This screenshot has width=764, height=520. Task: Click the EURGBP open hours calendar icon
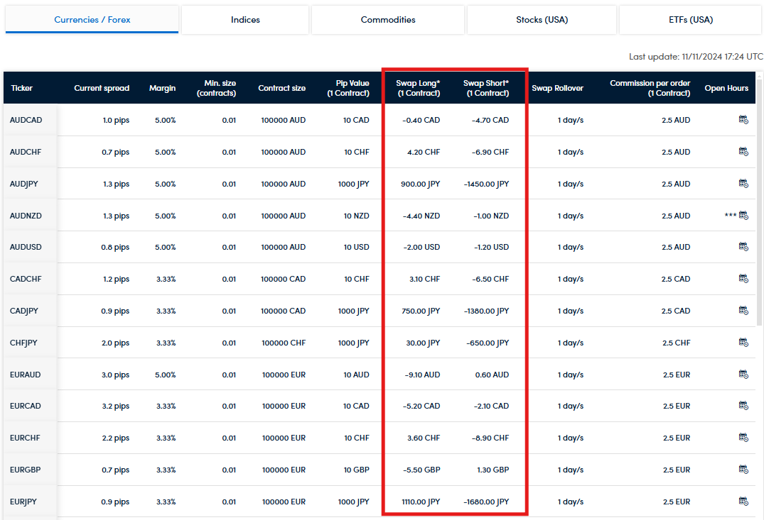pyautogui.click(x=743, y=470)
